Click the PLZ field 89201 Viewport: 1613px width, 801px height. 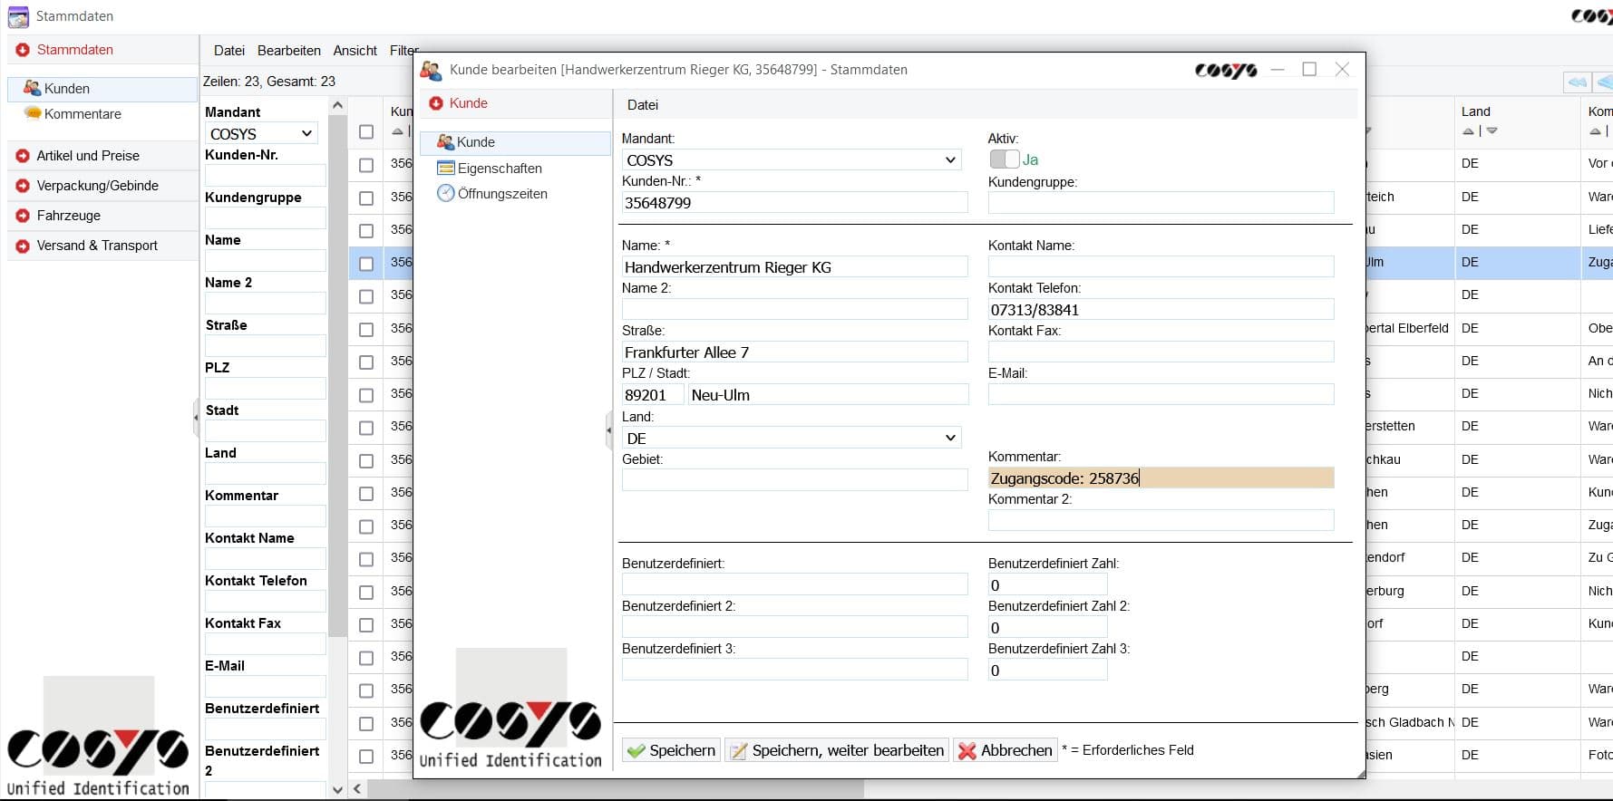coord(652,395)
